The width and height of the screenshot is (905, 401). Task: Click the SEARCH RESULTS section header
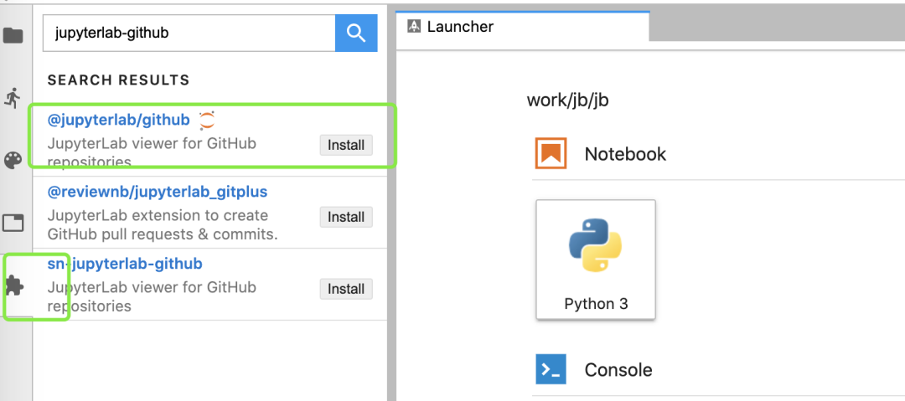[x=118, y=80]
